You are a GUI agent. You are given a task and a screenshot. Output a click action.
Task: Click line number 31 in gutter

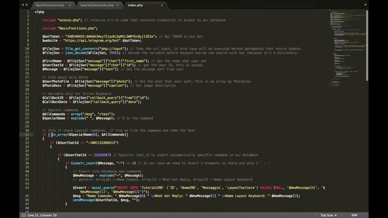[x=27, y=134]
